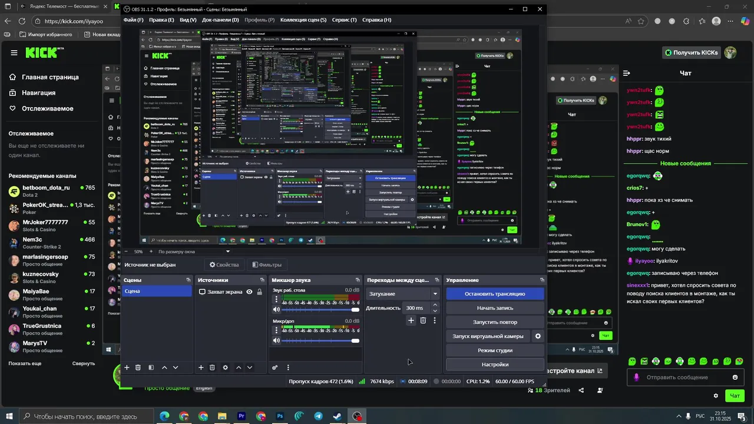Click the Запуск виртуальной камеры button

(x=488, y=336)
